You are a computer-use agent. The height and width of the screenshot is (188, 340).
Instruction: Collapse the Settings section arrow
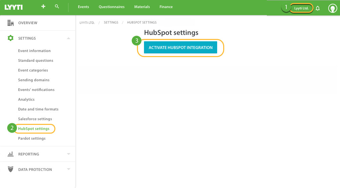pyautogui.click(x=68, y=38)
